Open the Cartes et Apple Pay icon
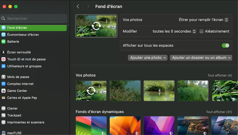Viewport: 238px width, 135px height. click(x=4, y=98)
